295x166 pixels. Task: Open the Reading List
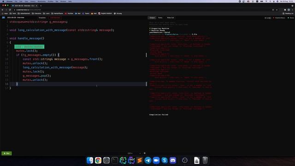(288, 13)
